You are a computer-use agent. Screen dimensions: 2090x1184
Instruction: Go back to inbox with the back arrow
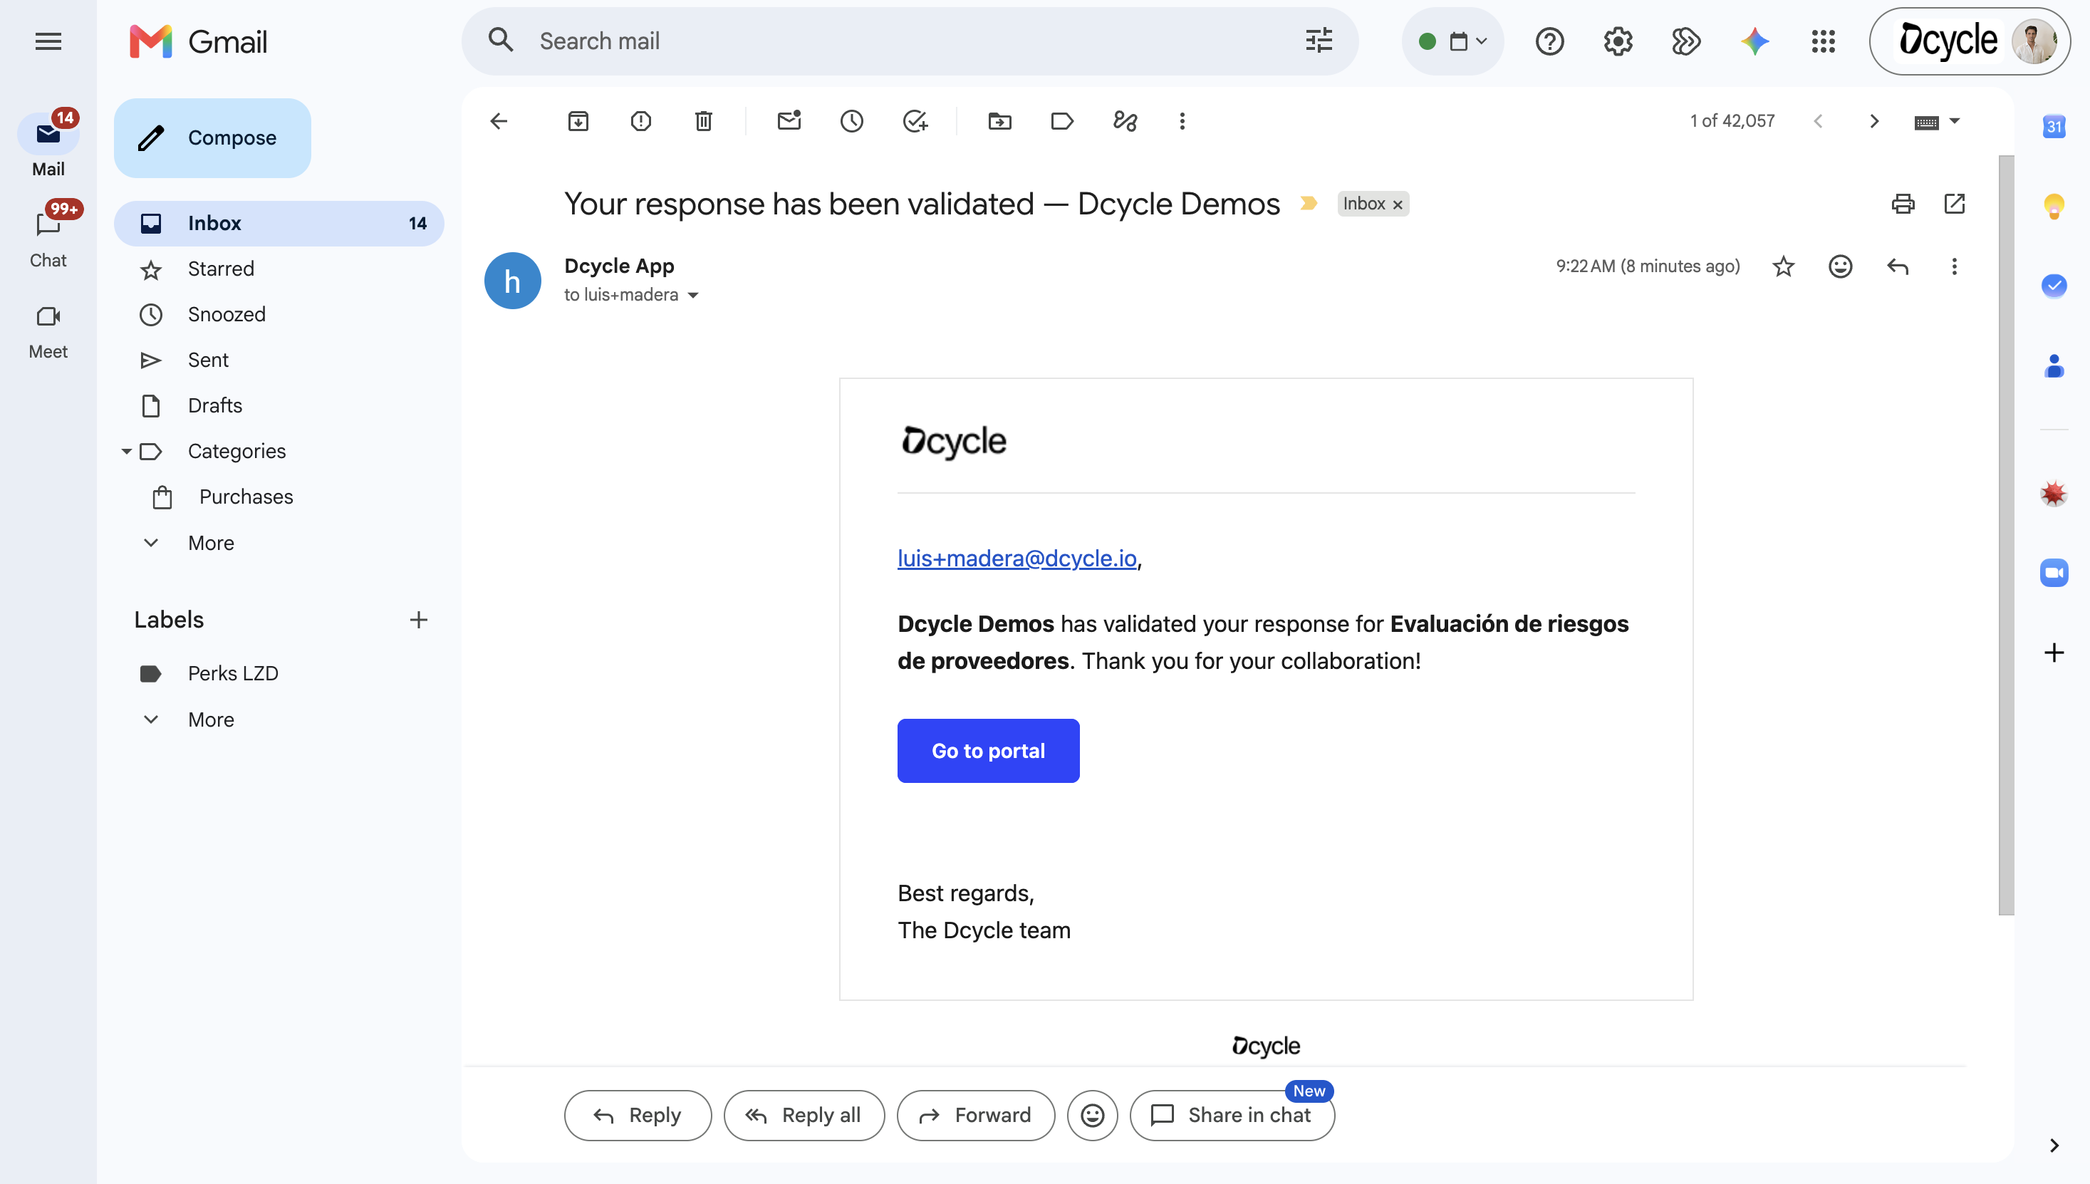(499, 121)
